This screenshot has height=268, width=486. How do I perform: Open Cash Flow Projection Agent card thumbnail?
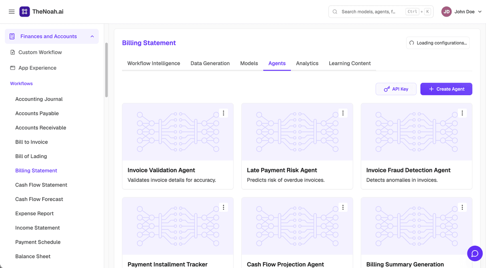pyautogui.click(x=297, y=226)
